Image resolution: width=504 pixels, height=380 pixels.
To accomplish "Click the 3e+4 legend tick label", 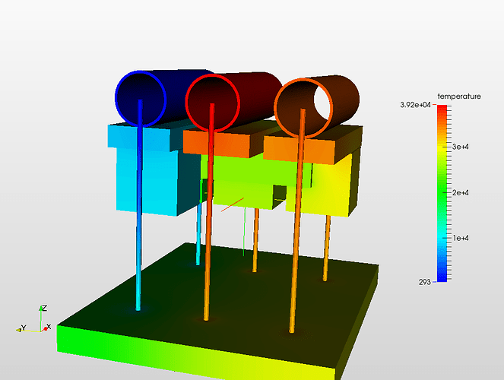I will (460, 147).
